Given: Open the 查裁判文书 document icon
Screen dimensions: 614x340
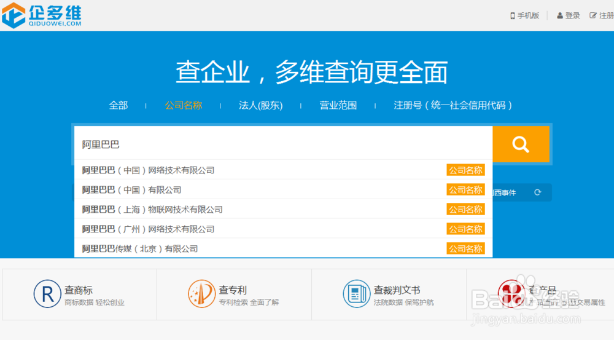Looking at the screenshot, I should 356,294.
